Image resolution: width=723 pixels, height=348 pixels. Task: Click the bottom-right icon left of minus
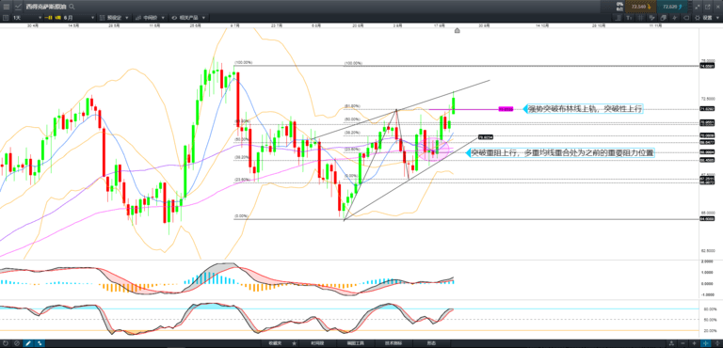coord(671,343)
